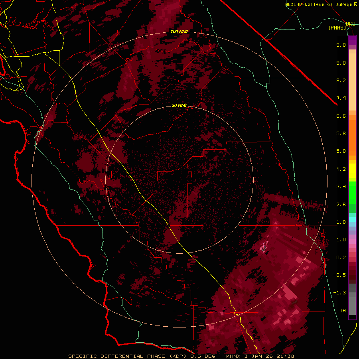Click the BKD label near the color scale
The width and height of the screenshot is (359, 359).
351,24
